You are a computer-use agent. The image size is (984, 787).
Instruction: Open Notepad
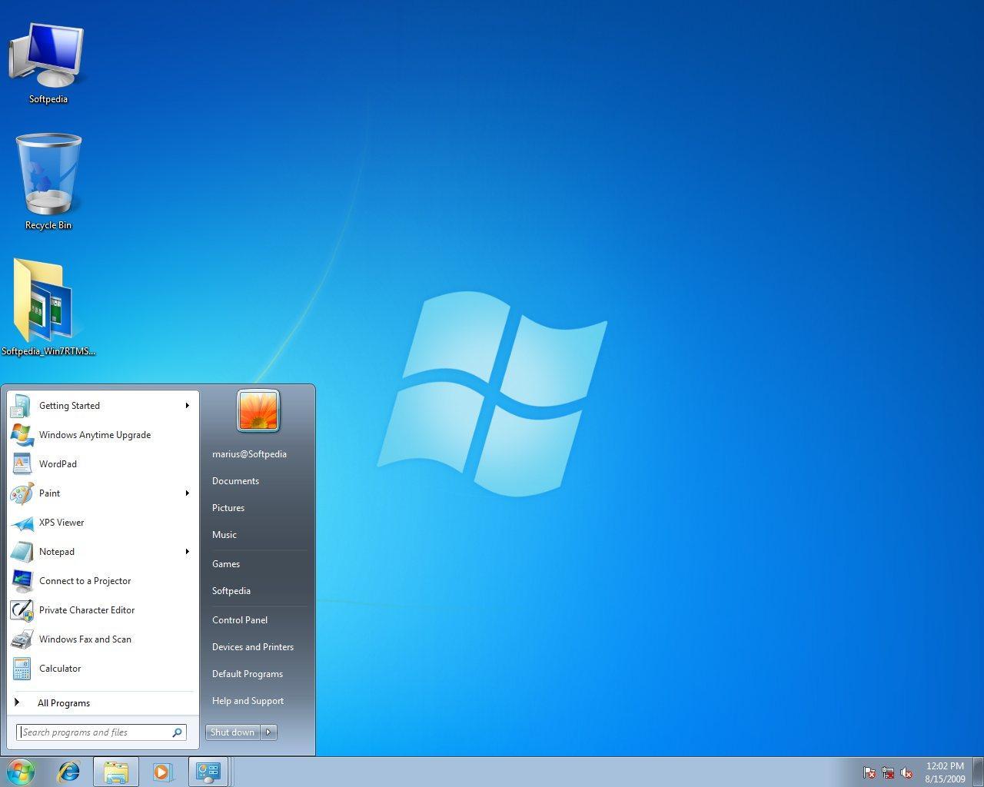(x=56, y=552)
